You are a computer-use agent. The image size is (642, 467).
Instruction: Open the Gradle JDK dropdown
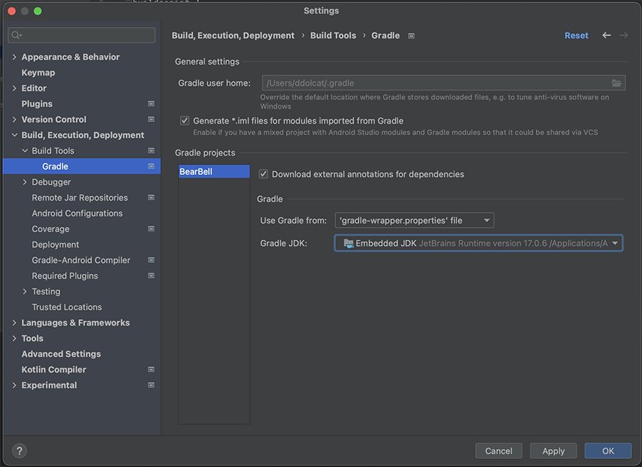pos(479,243)
